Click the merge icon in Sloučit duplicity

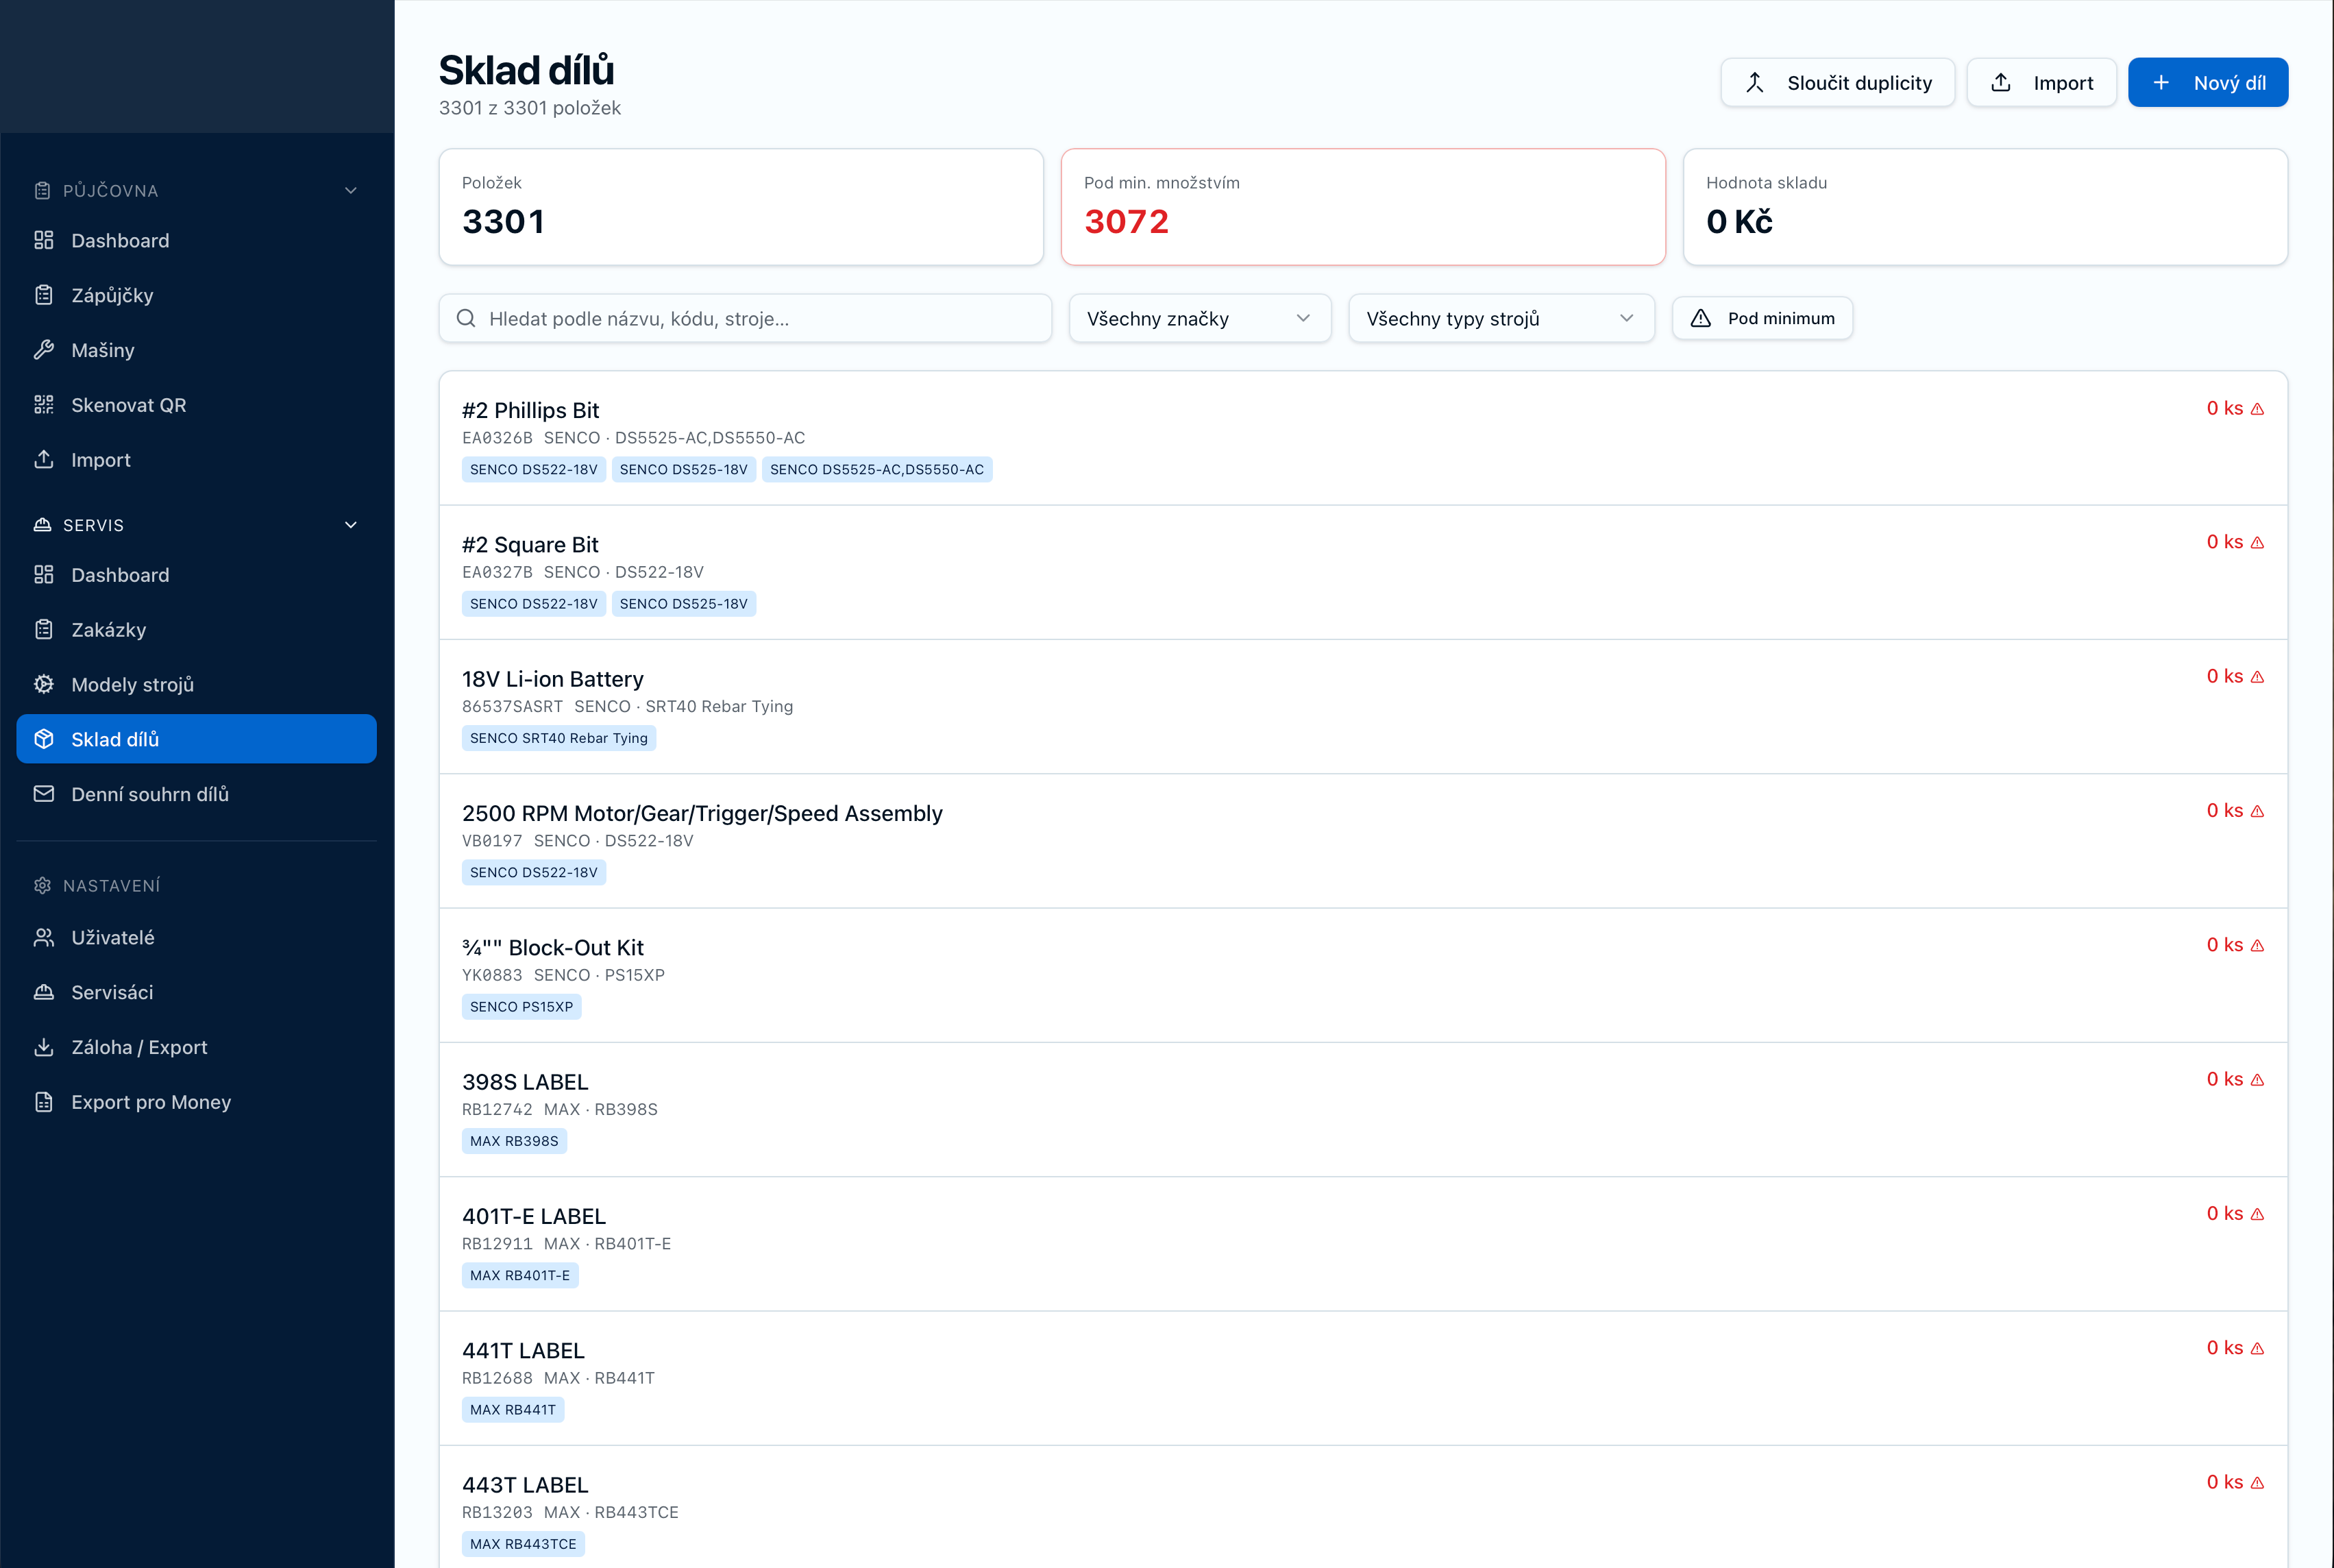(1755, 83)
